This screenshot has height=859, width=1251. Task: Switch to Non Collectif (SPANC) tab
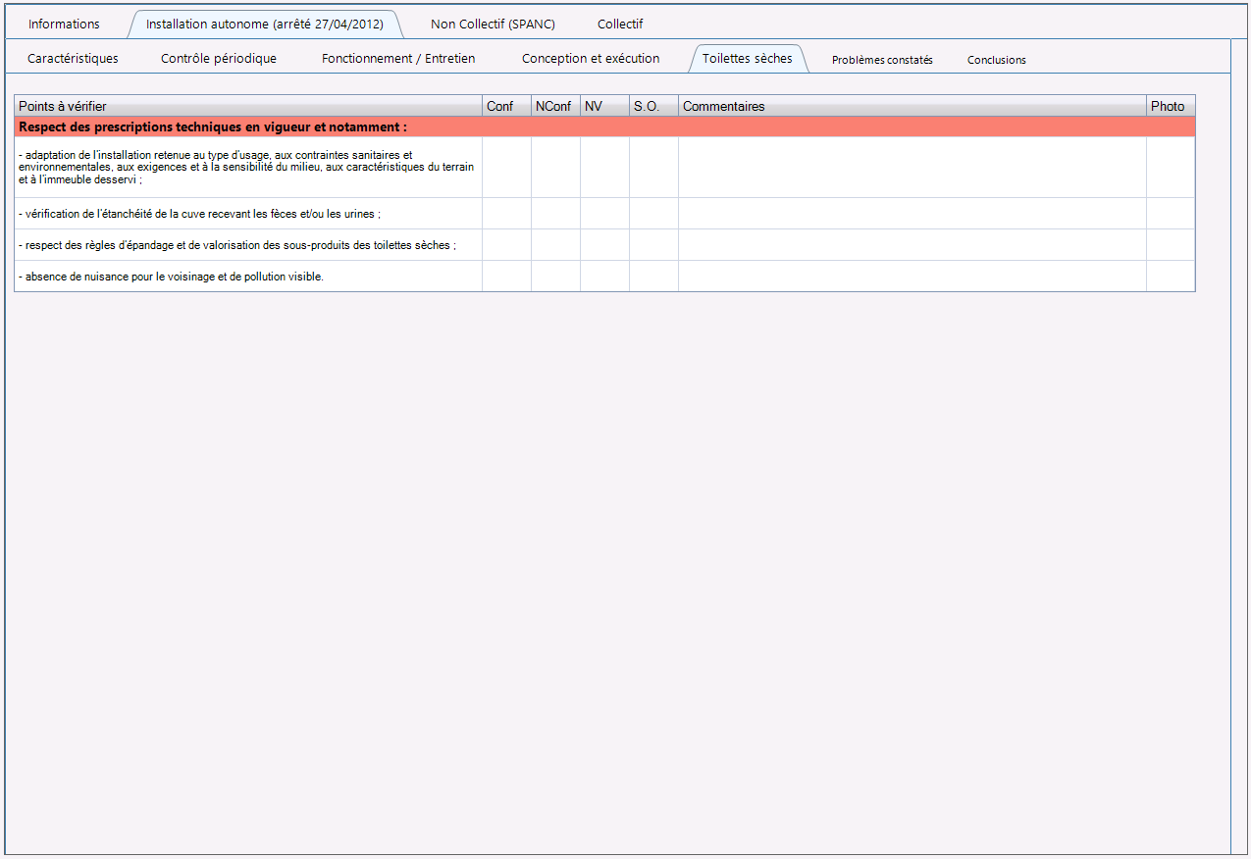point(493,24)
